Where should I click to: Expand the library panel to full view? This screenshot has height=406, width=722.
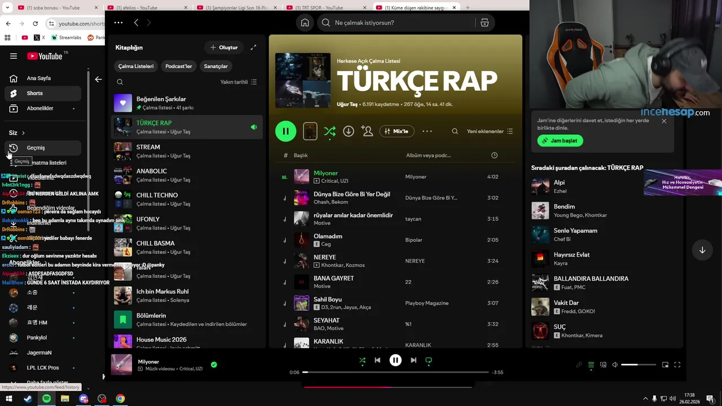[x=253, y=47]
